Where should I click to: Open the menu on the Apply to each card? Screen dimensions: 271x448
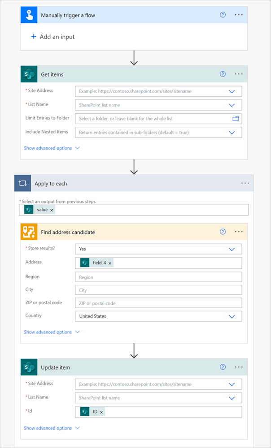pos(245,183)
